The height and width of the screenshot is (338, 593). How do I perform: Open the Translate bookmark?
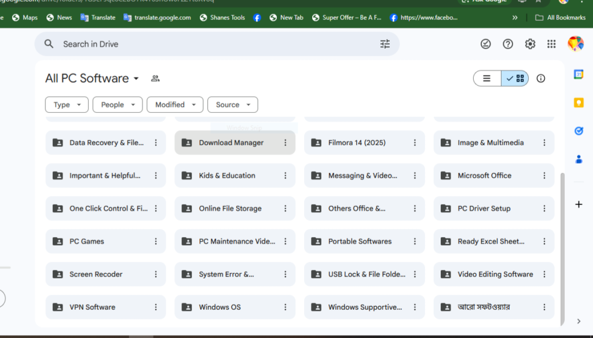(98, 17)
